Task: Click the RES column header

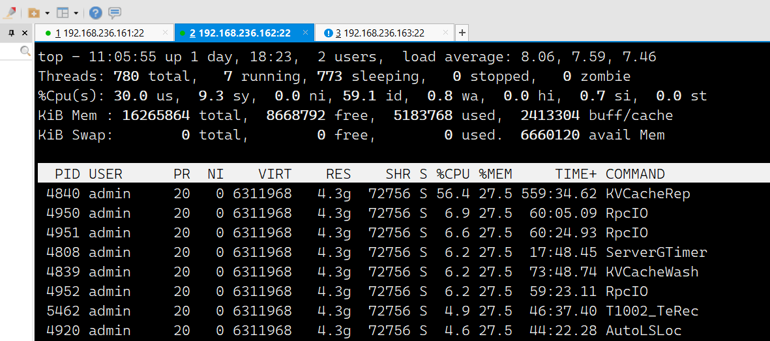Action: tap(338, 174)
